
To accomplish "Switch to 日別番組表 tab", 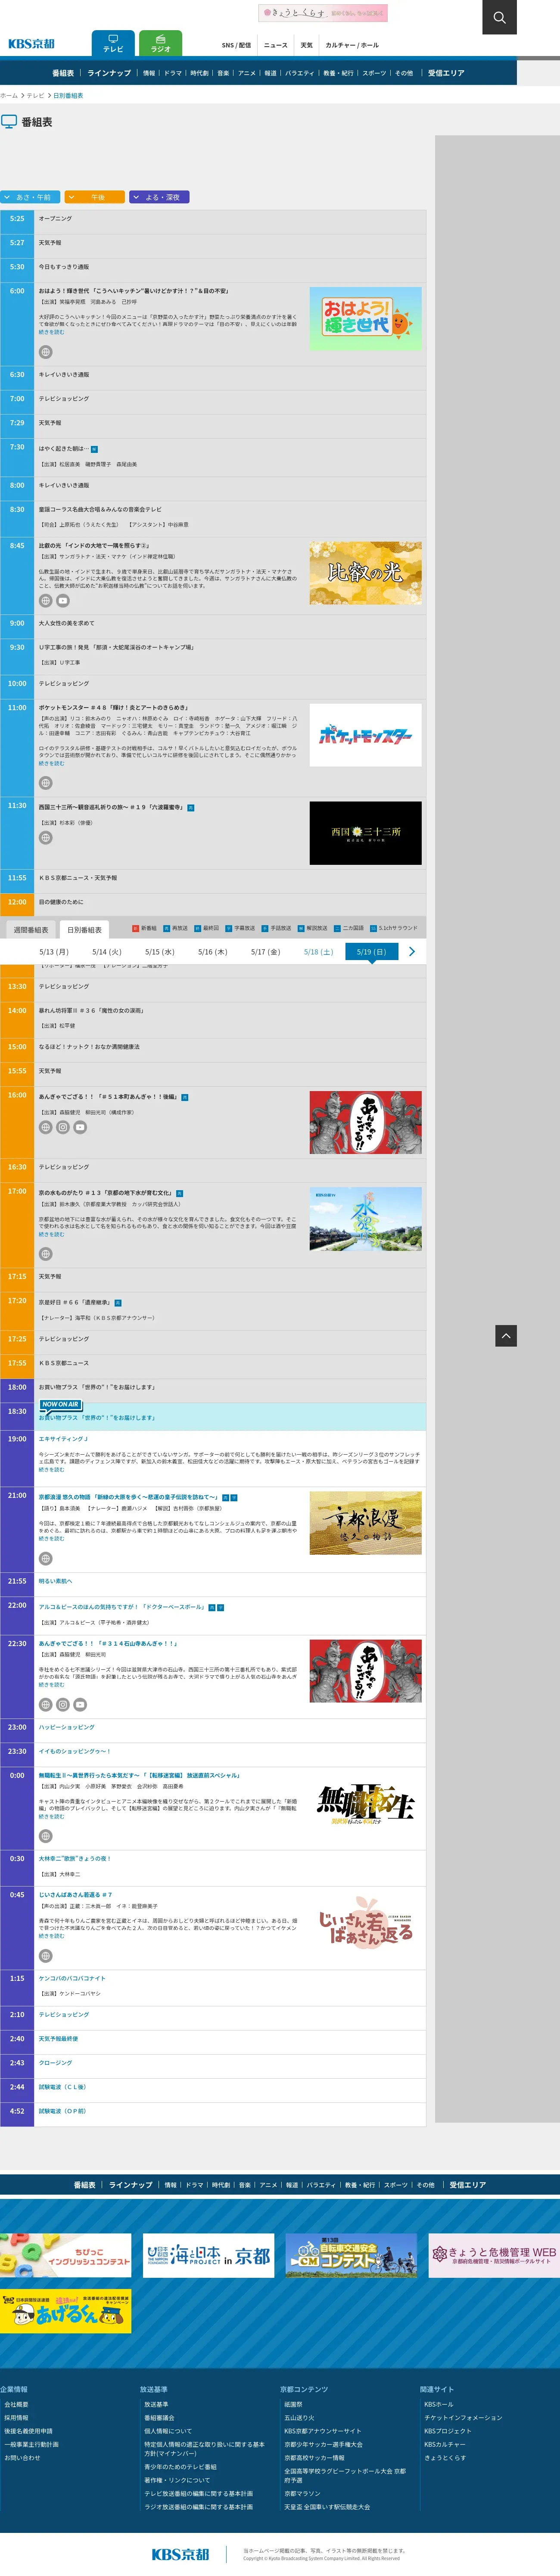I will pos(85,930).
